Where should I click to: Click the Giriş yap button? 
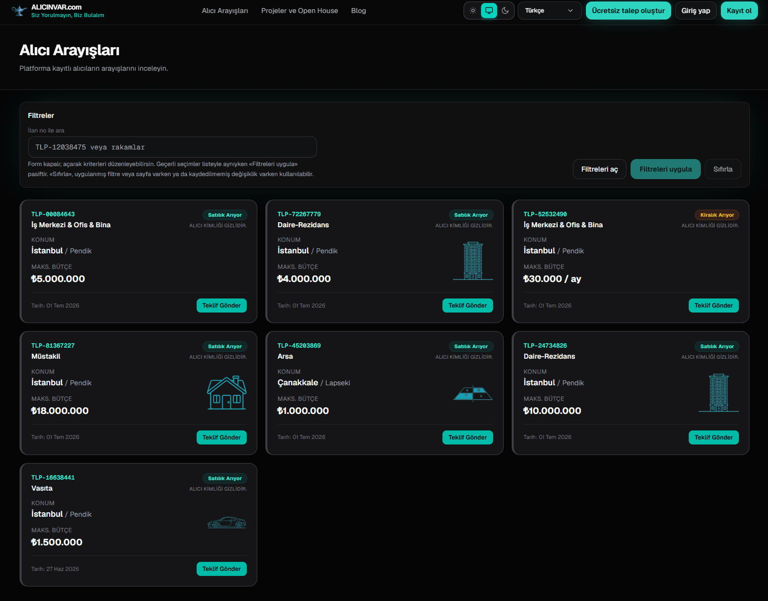[695, 11]
